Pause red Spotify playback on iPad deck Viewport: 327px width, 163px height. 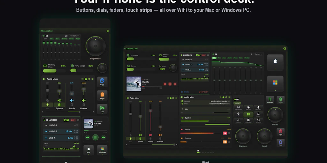170,84
